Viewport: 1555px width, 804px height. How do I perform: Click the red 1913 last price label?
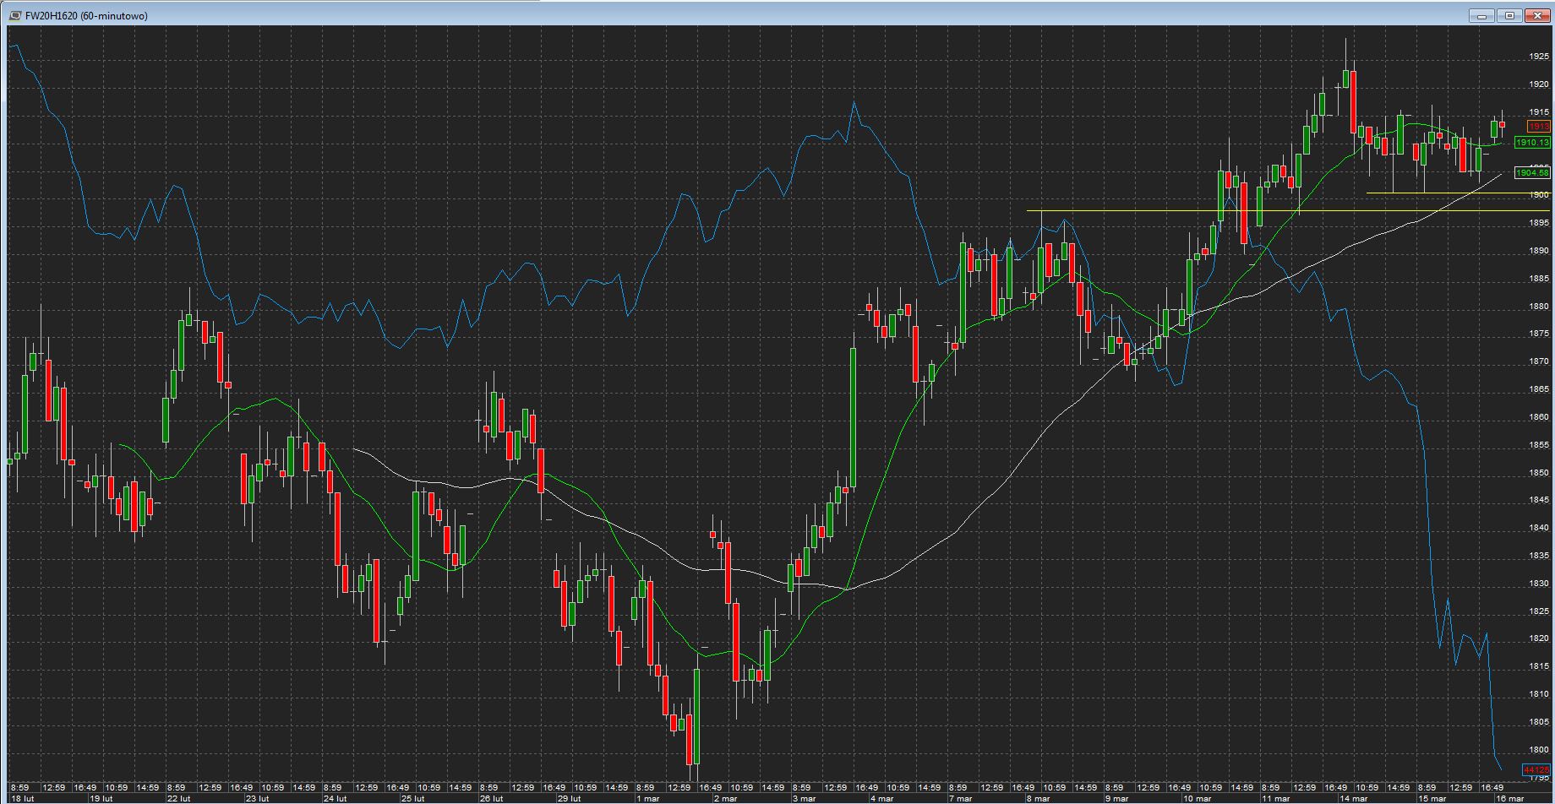click(1539, 127)
